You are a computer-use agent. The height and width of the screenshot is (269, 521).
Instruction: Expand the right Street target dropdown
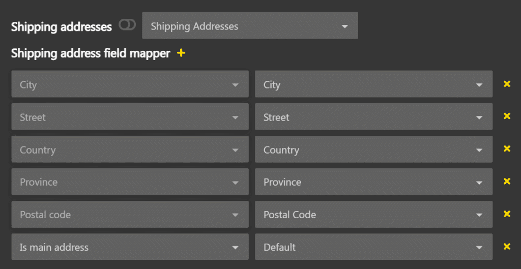[373, 117]
